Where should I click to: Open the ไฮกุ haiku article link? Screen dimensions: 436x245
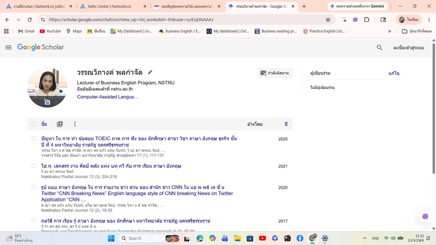(111, 166)
